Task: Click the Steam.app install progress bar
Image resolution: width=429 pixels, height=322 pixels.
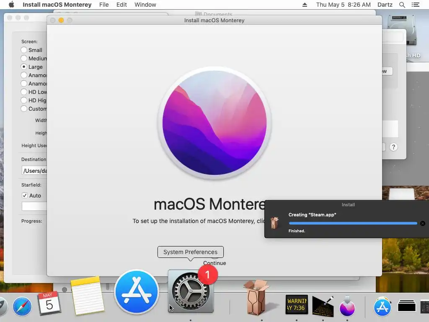Action: (x=353, y=223)
